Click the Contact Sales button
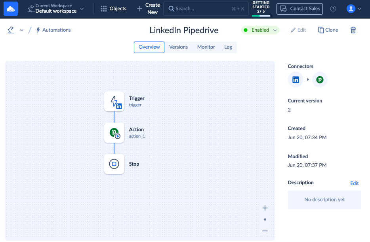This screenshot has width=370, height=242. 299,9
